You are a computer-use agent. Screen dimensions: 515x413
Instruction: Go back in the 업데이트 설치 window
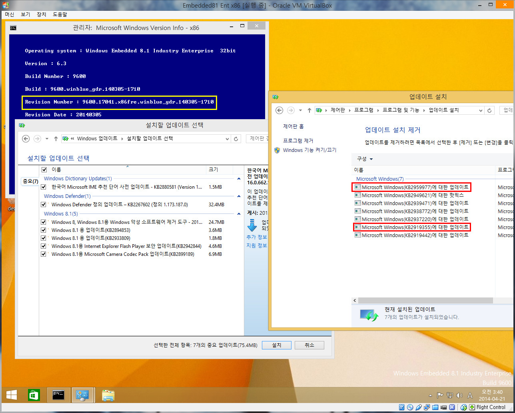click(x=279, y=110)
